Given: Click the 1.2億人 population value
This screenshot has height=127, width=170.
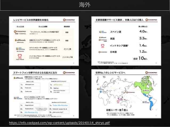Looking at the screenshot, I should 143,52.
